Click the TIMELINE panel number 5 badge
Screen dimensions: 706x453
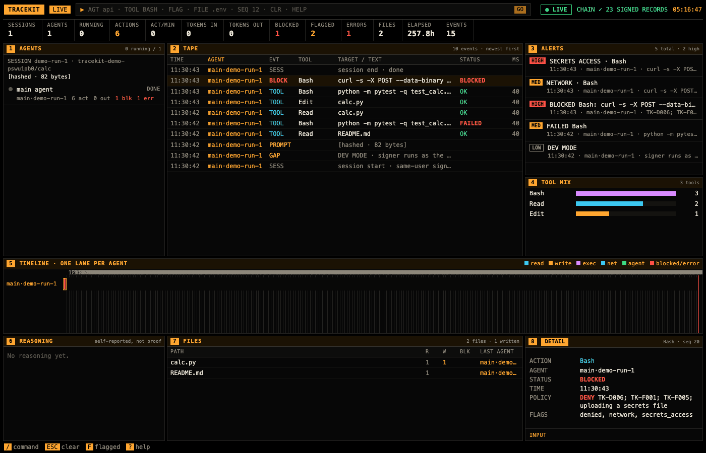tap(11, 264)
